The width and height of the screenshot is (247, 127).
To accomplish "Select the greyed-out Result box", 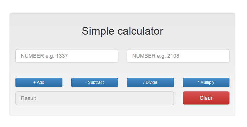I will (95, 98).
